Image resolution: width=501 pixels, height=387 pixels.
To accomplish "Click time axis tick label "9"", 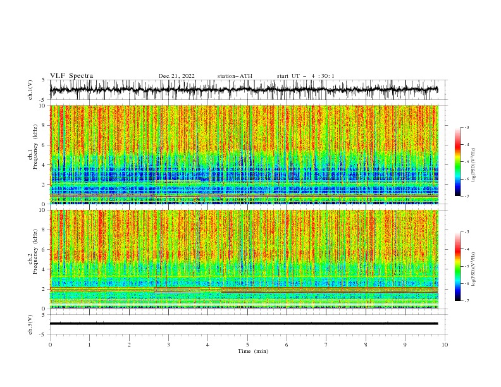I will pyautogui.click(x=405, y=345).
